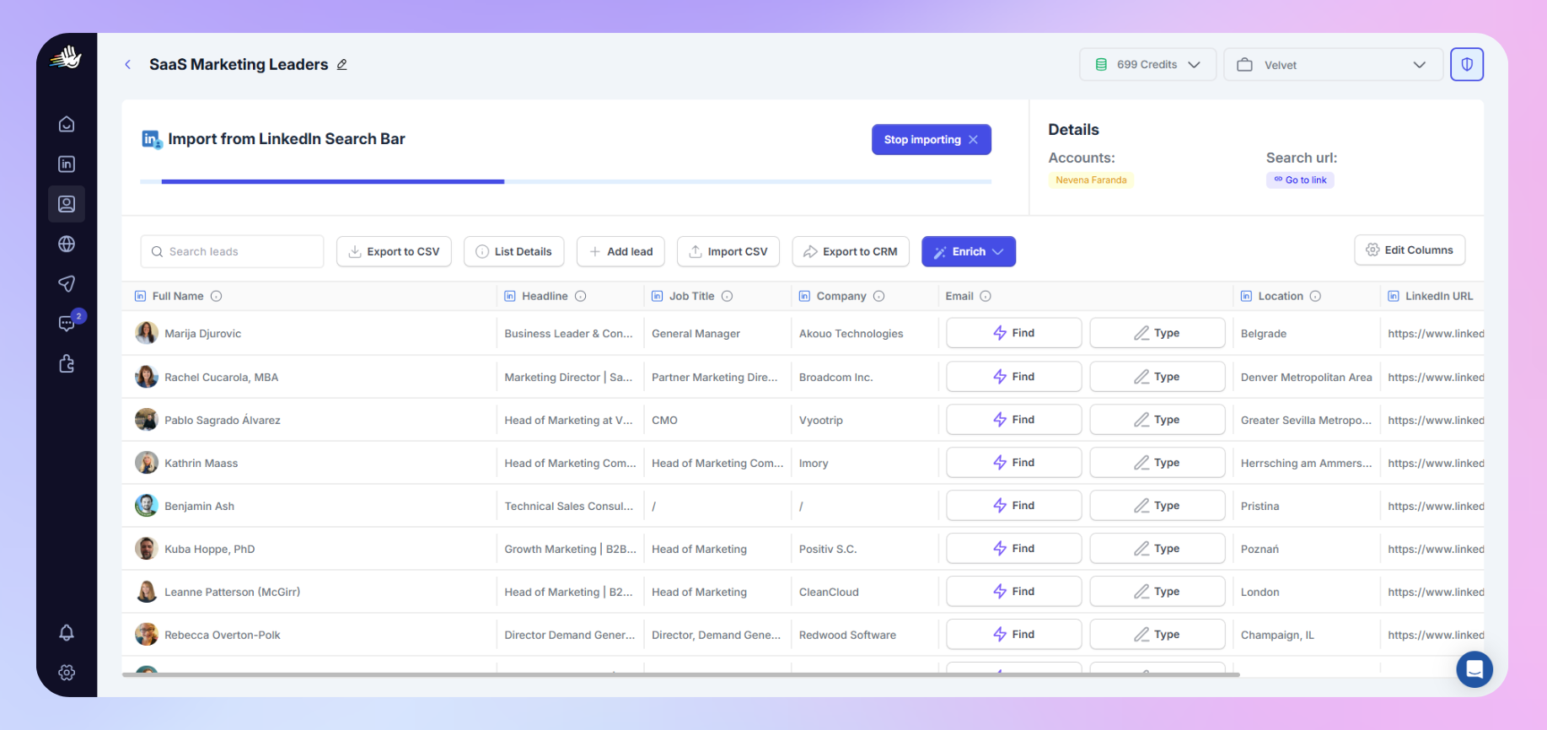Click Export to CSV button

(394, 251)
